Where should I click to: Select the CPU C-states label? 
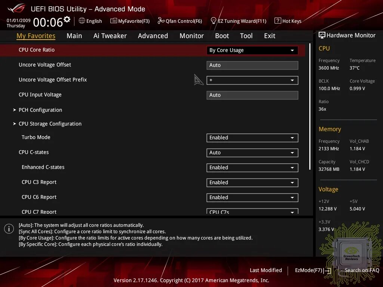34,152
